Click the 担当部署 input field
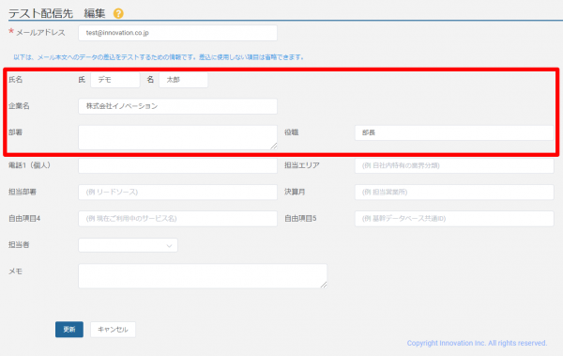 pos(177,192)
